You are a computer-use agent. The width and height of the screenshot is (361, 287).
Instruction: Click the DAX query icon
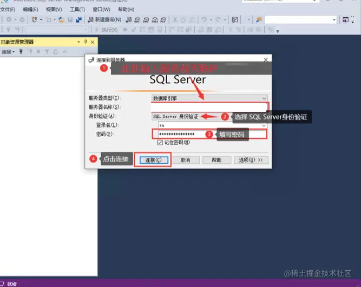coord(163,20)
